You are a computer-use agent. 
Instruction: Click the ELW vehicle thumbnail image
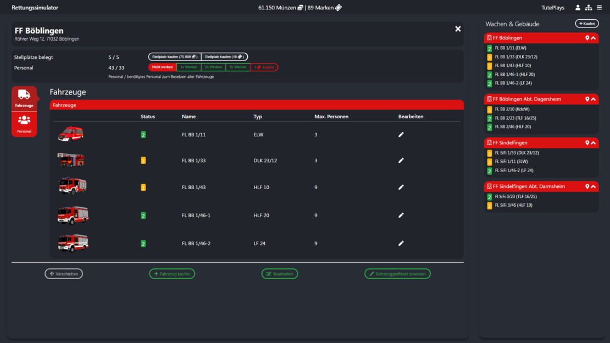click(x=71, y=134)
